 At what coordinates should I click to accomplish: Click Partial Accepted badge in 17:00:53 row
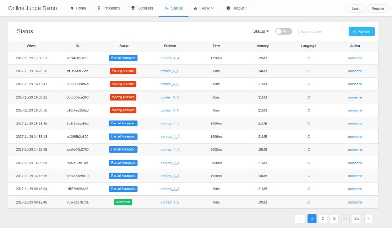coord(123,58)
